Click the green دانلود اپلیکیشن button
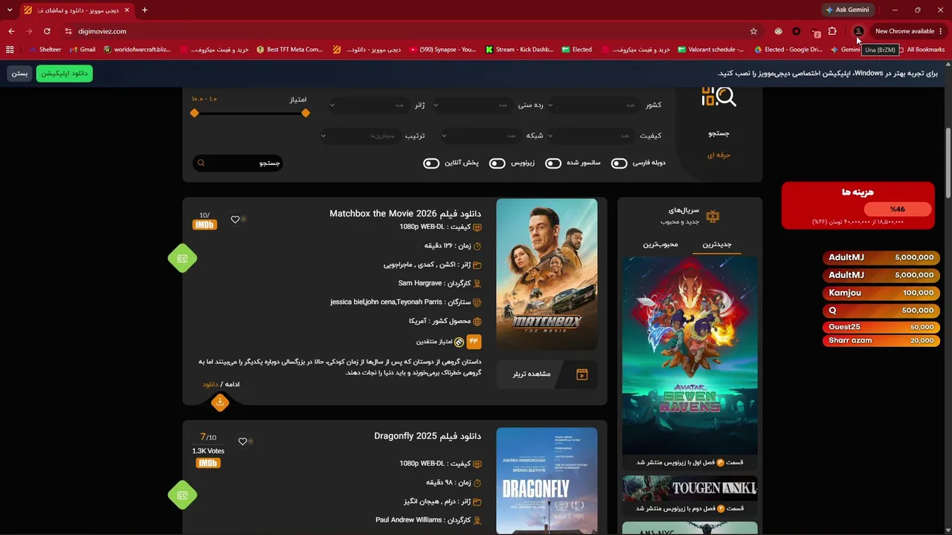The width and height of the screenshot is (952, 535). click(64, 74)
